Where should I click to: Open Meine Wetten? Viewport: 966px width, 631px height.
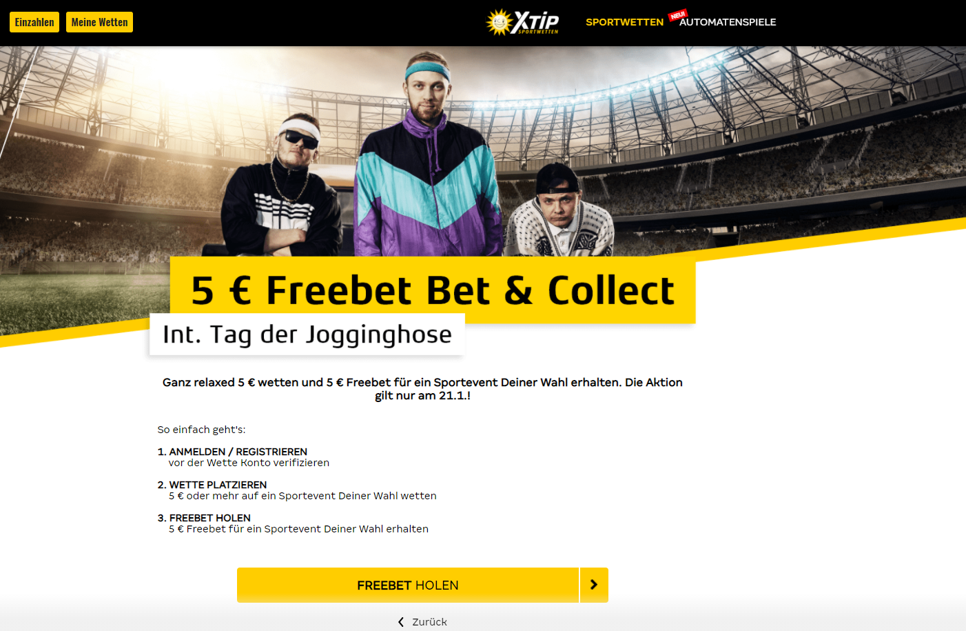99,22
